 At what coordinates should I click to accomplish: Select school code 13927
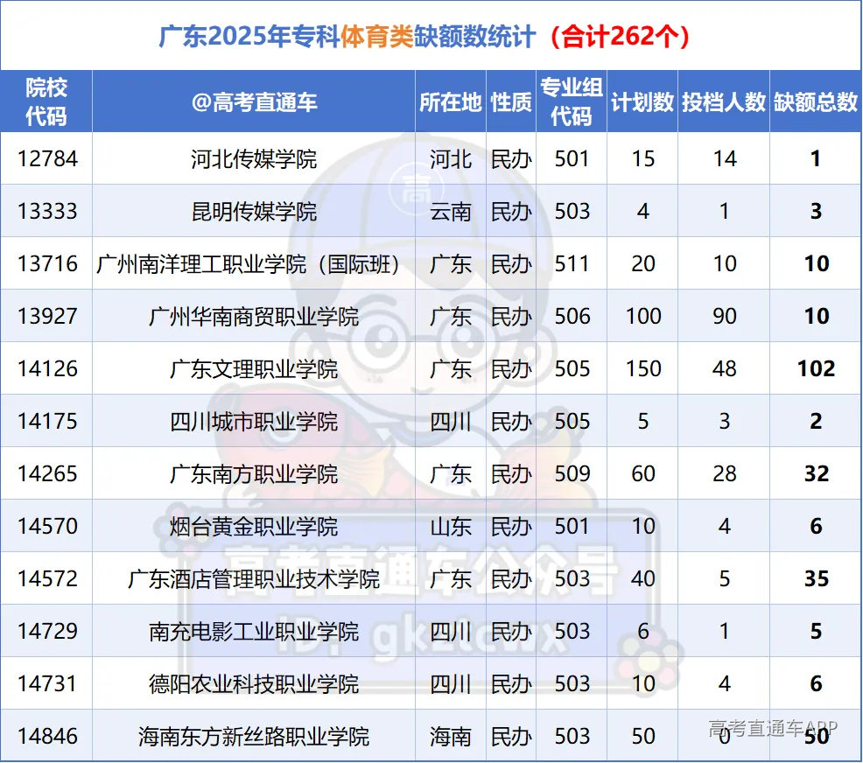(x=47, y=316)
